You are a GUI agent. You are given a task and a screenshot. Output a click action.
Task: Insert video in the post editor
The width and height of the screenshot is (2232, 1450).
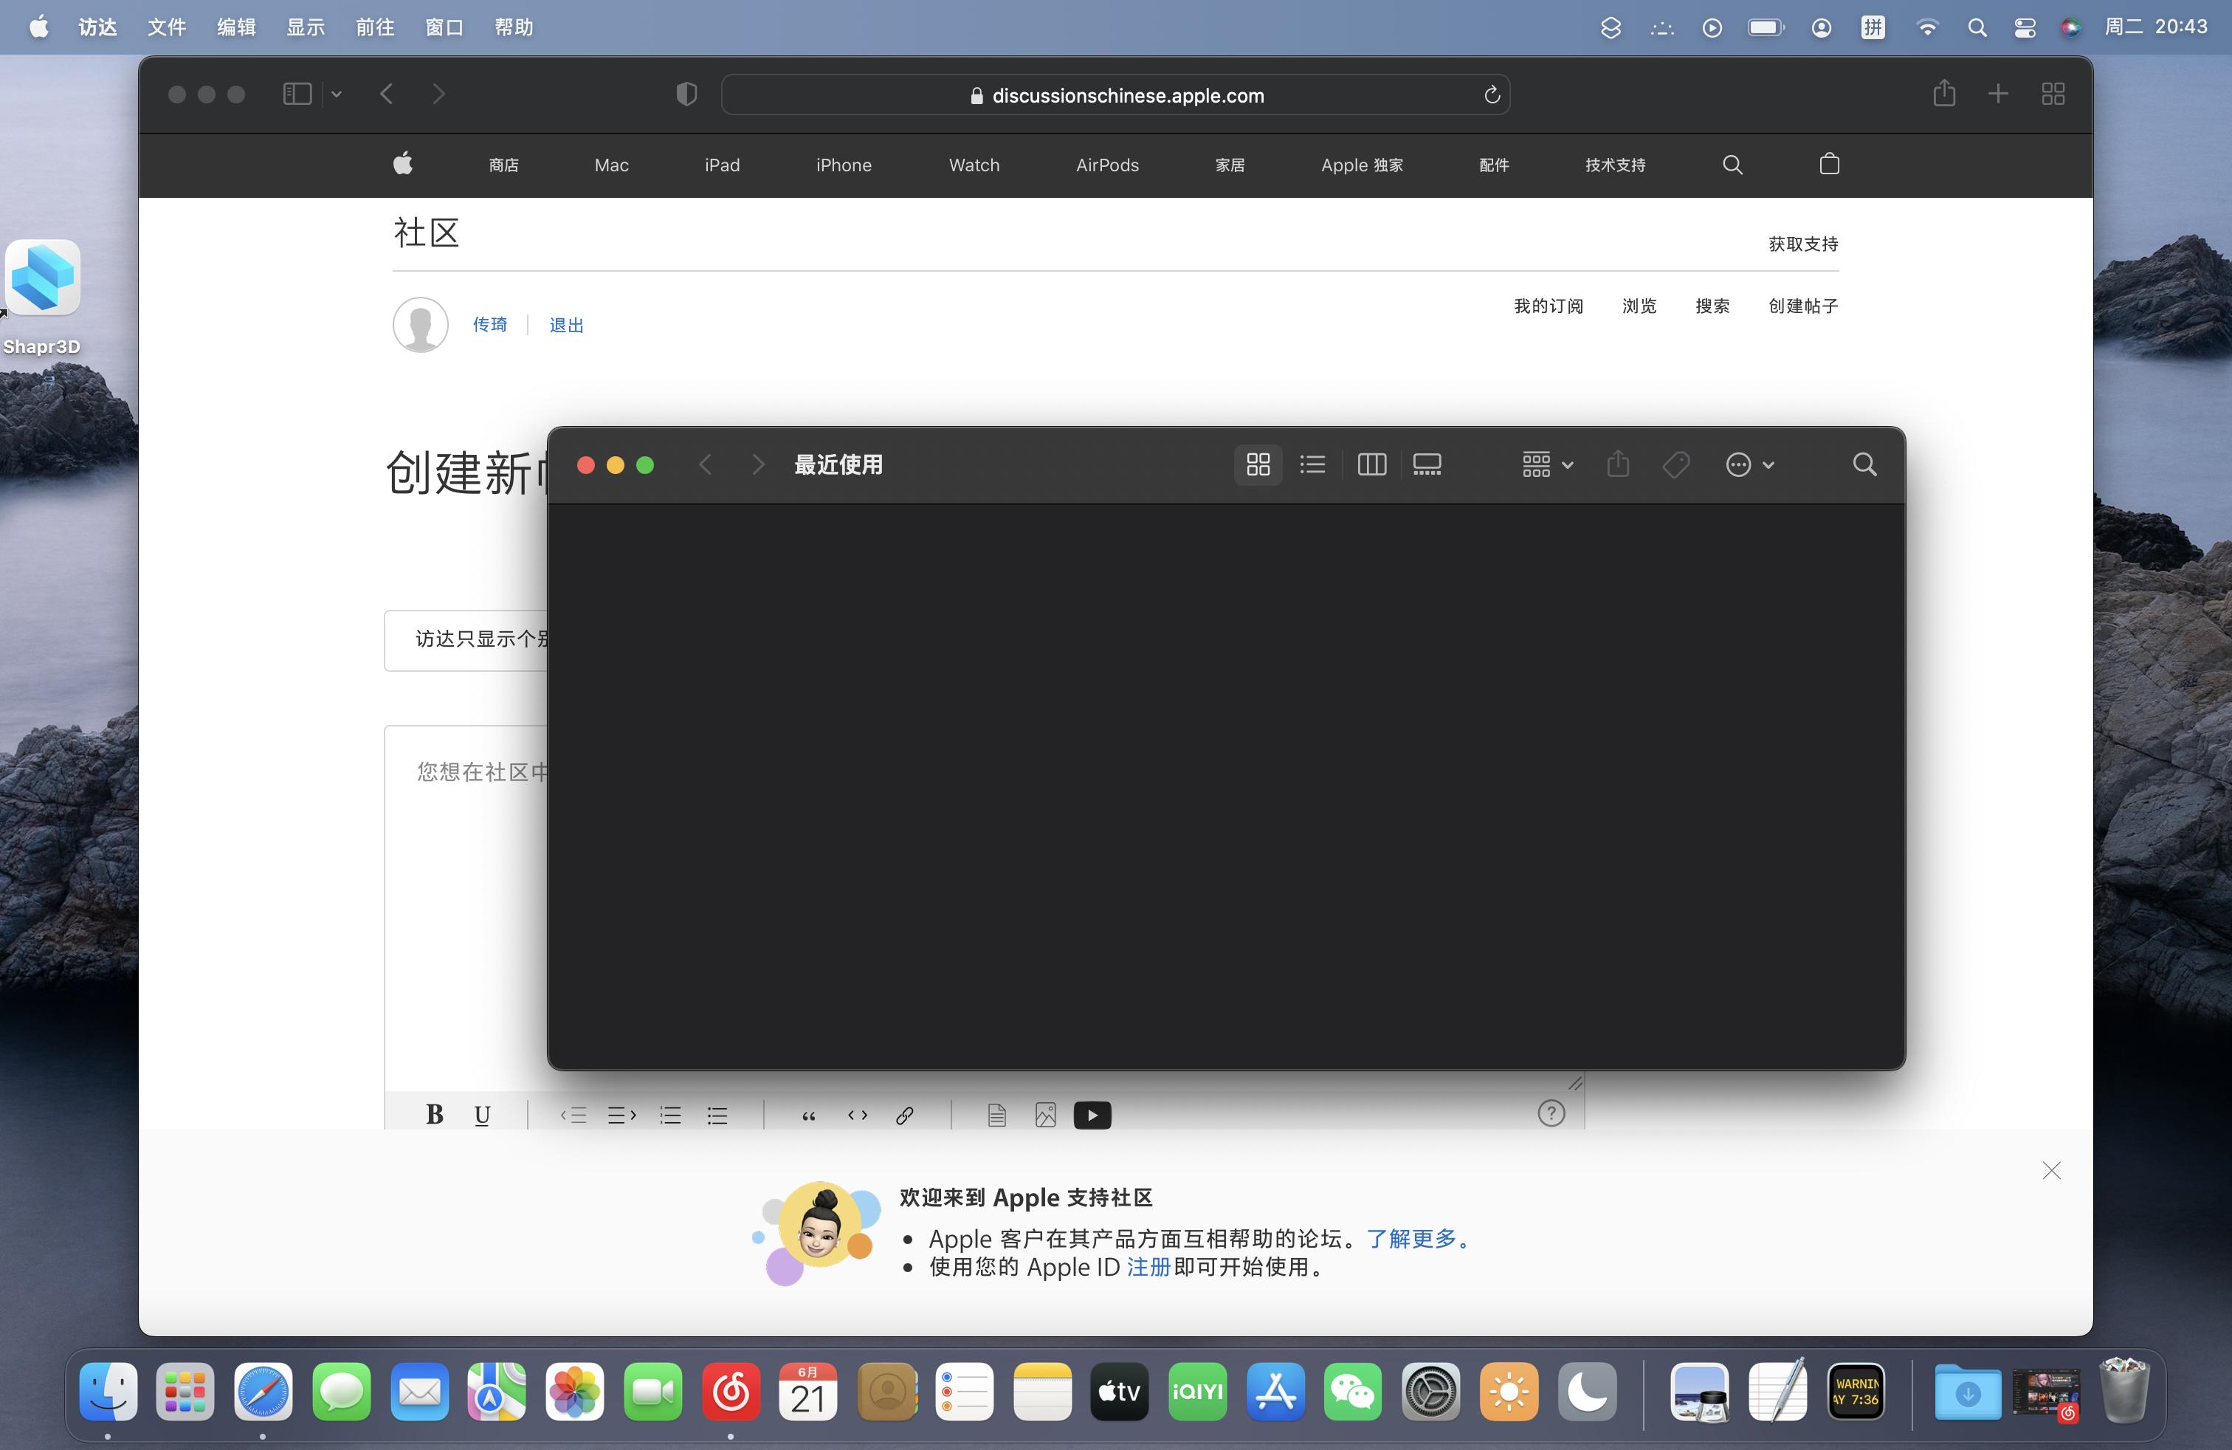(x=1092, y=1115)
